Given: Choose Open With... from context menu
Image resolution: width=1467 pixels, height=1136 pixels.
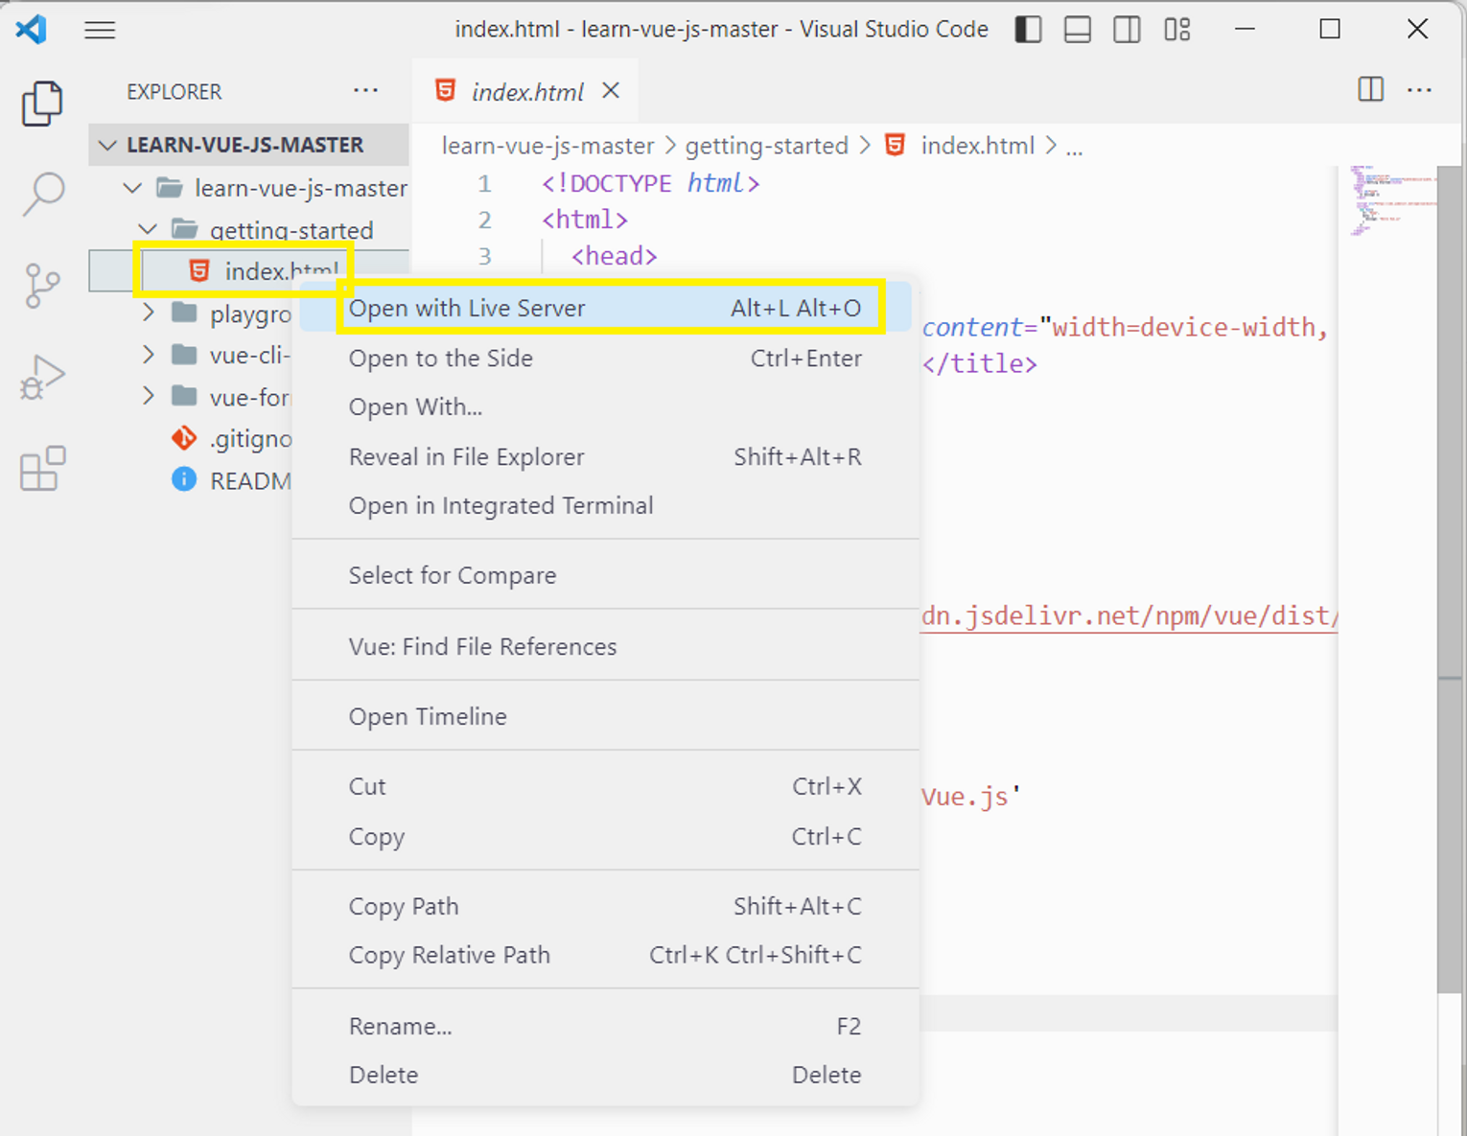Looking at the screenshot, I should pos(605,406).
